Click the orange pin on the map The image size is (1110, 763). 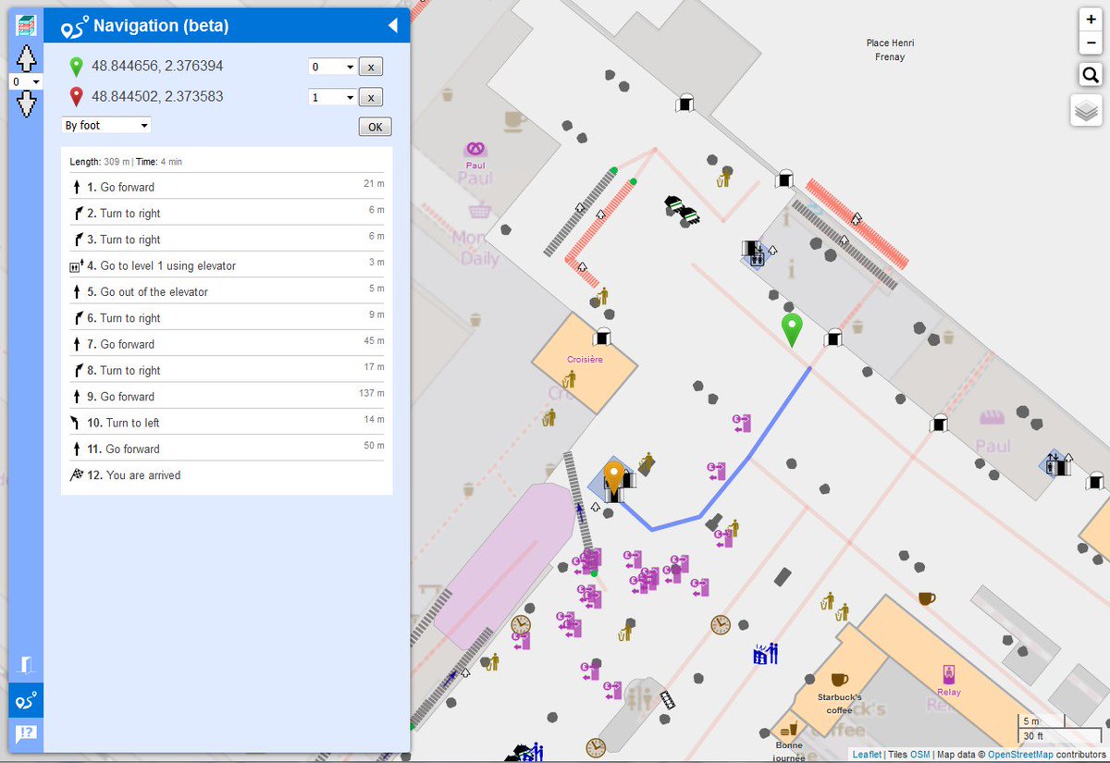[612, 479]
